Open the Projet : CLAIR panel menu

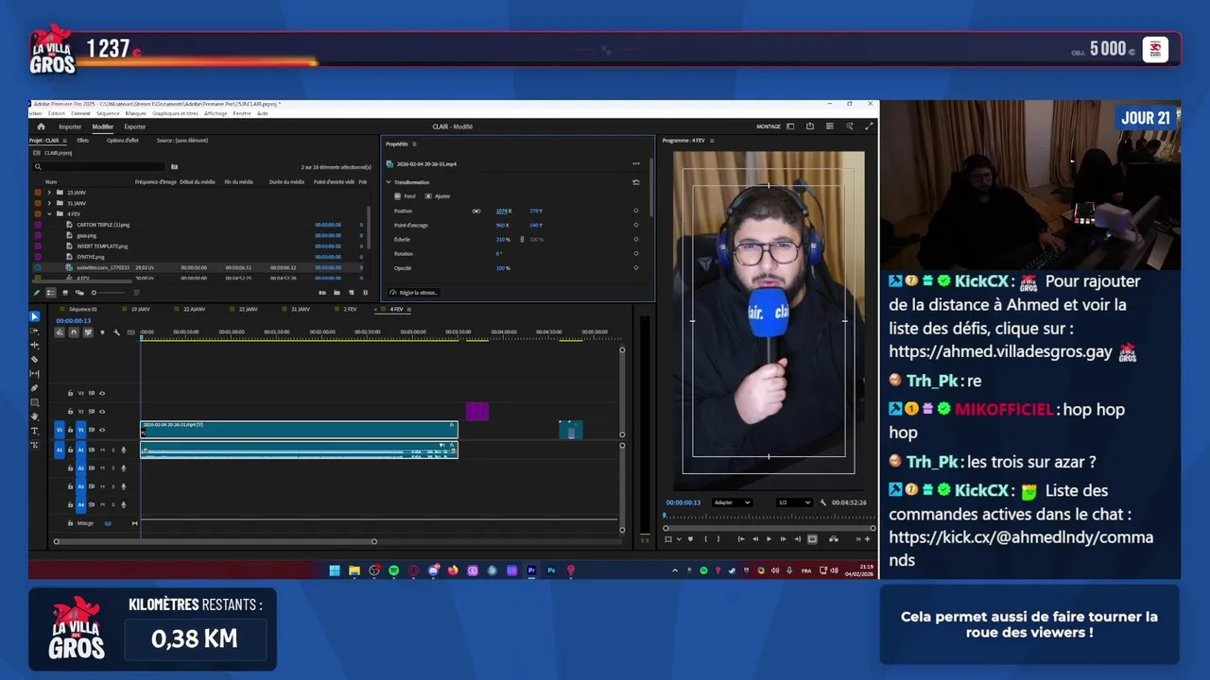tap(65, 141)
